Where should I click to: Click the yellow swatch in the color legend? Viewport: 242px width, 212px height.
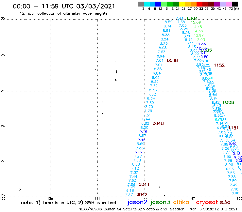click(182, 4)
